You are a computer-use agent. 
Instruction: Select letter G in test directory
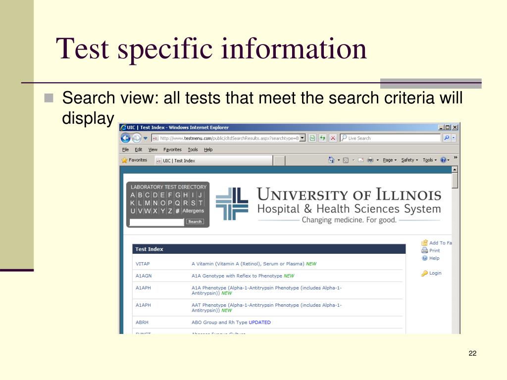178,195
